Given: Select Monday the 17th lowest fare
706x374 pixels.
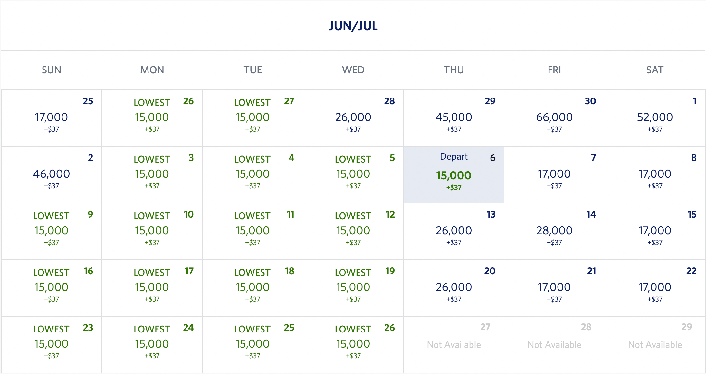Looking at the screenshot, I should pos(152,288).
